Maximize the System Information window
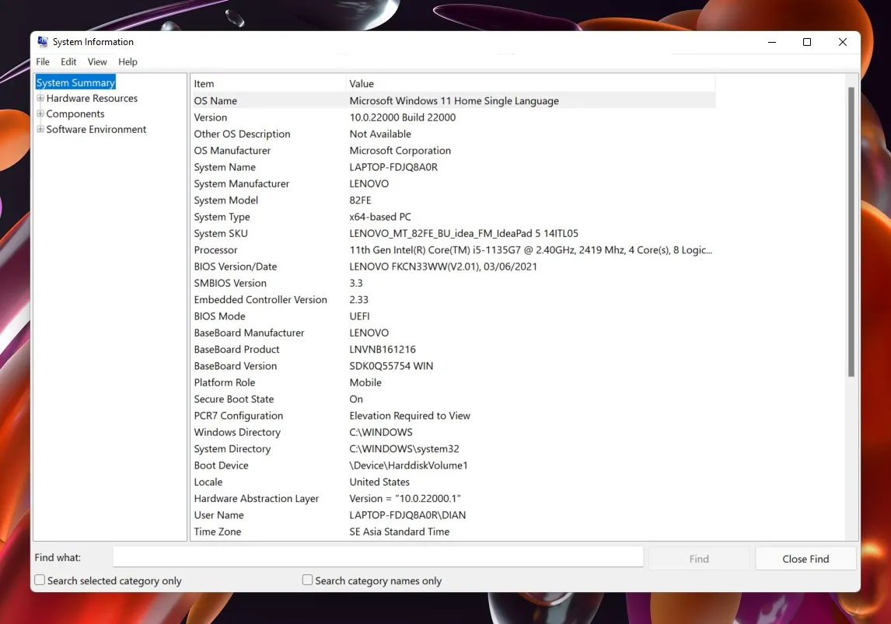The image size is (891, 624). pos(807,42)
